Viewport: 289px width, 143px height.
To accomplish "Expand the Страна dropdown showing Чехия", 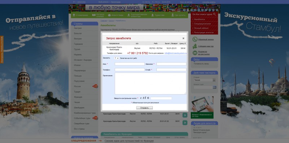I will (x=204, y=80).
